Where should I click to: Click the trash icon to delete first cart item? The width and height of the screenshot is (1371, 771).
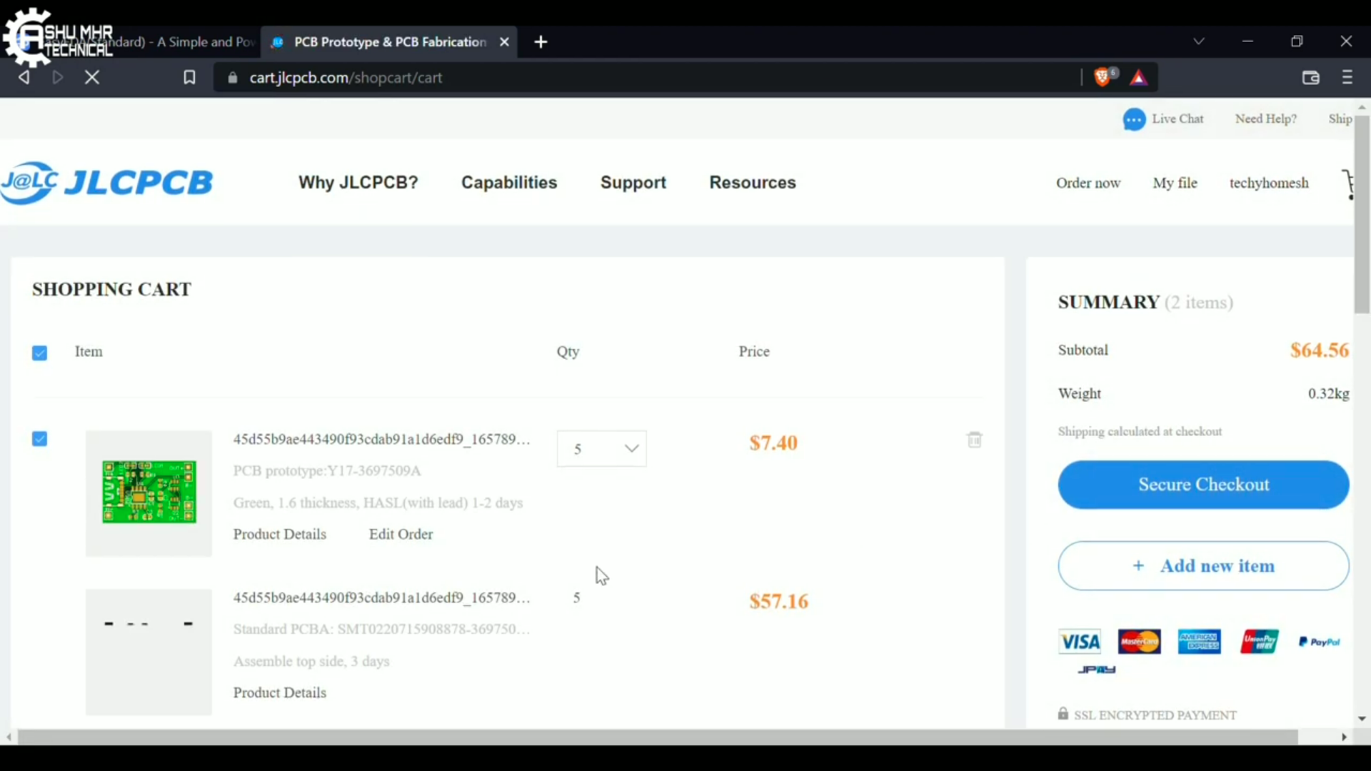(x=975, y=440)
